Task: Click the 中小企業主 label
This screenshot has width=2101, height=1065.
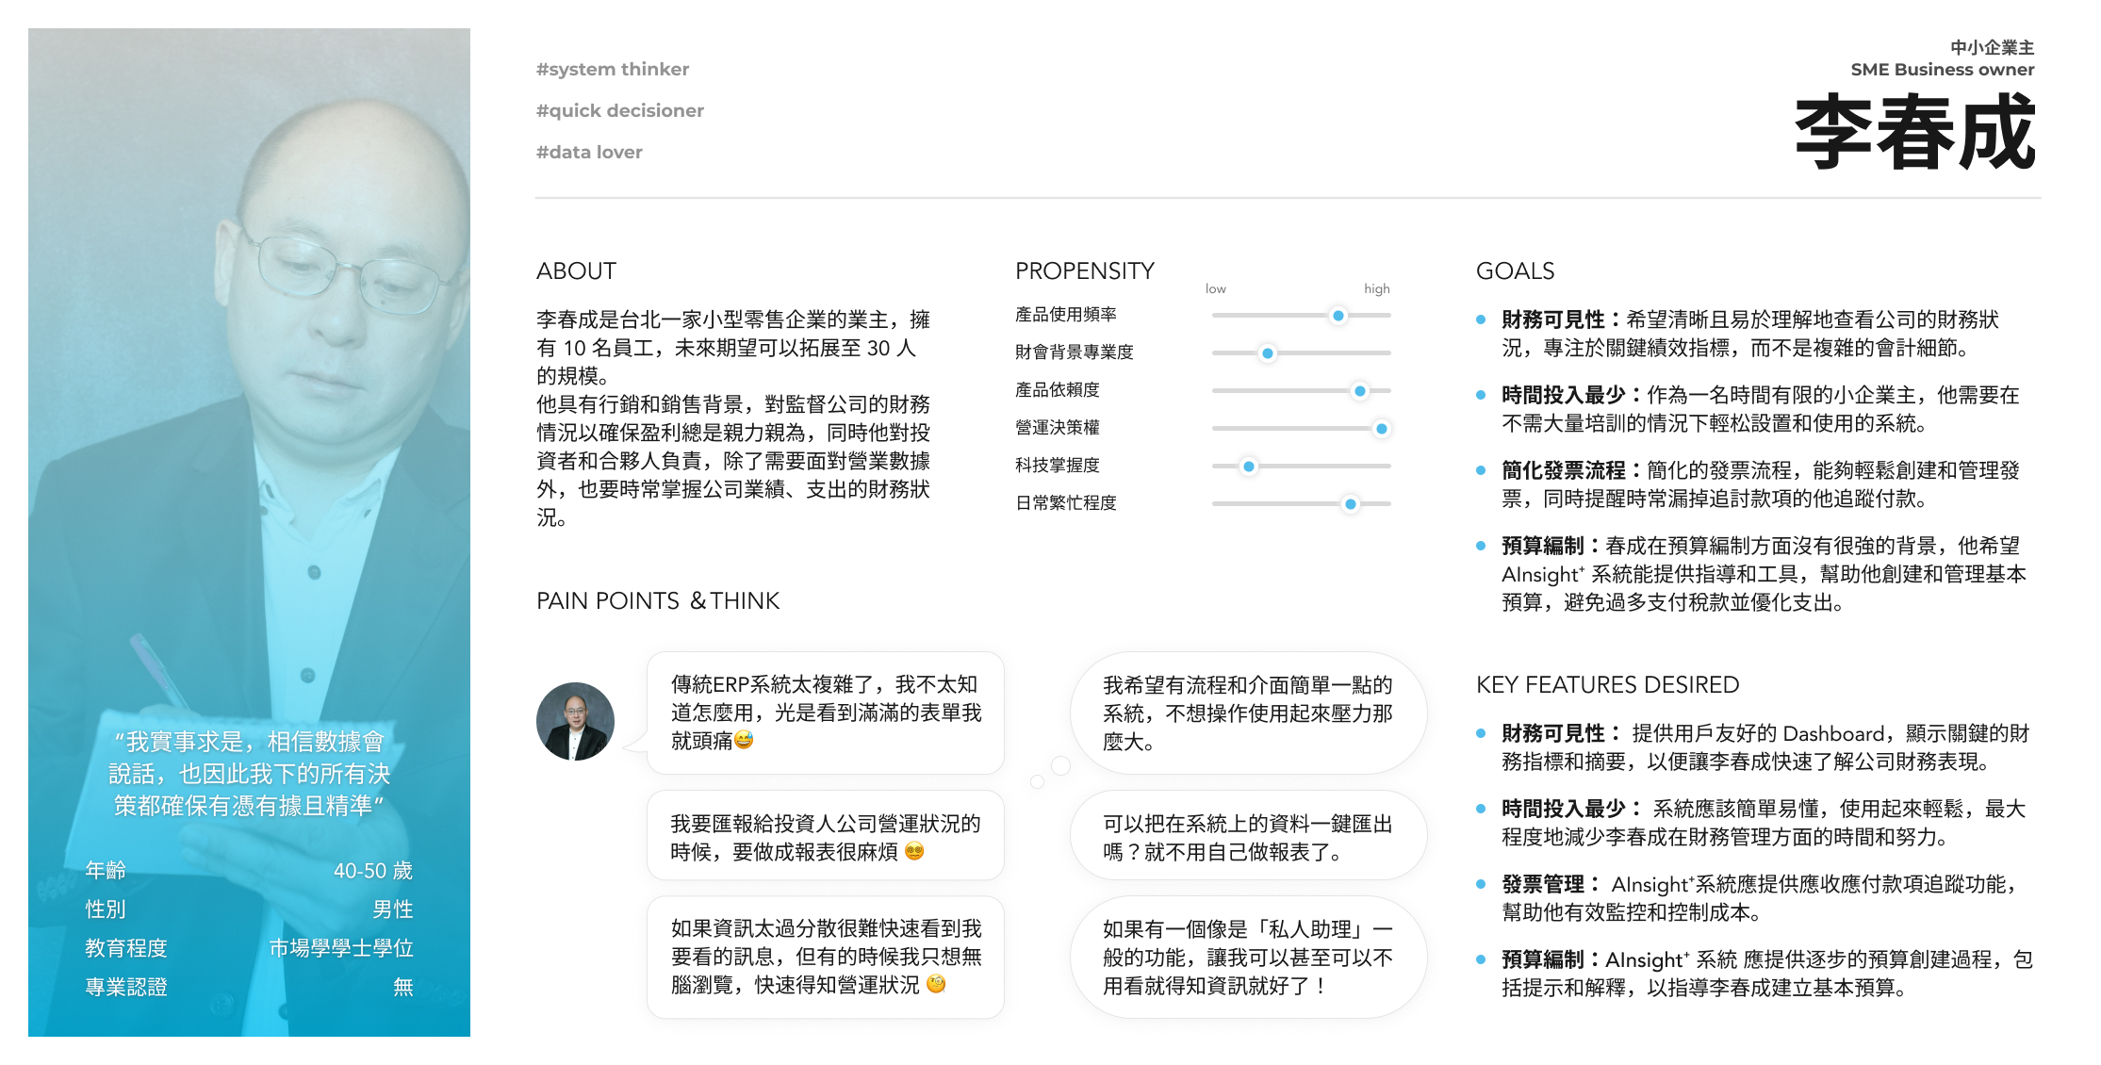Action: [x=1993, y=47]
